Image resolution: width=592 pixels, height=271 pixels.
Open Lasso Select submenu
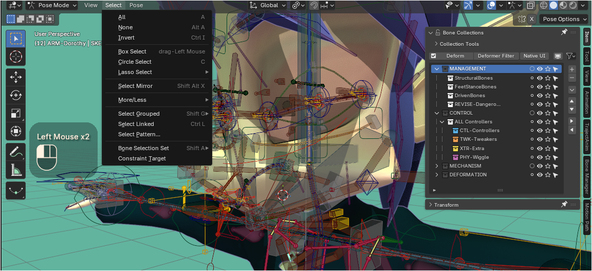pos(157,72)
